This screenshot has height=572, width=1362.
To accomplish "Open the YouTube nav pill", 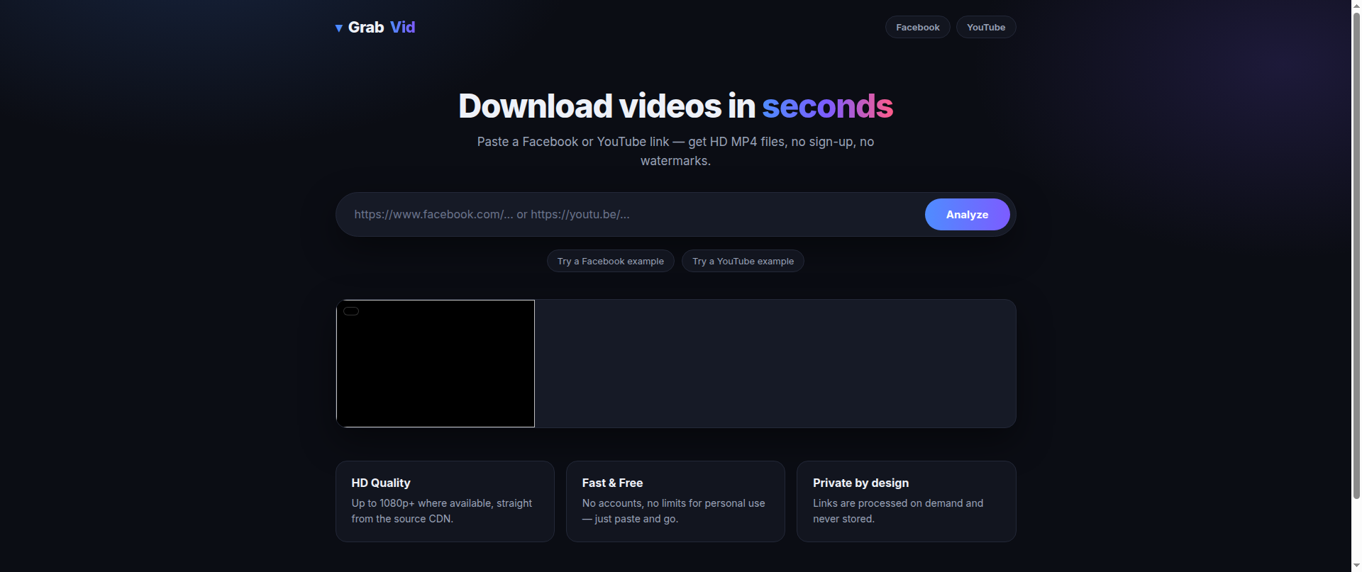I will click(x=985, y=27).
